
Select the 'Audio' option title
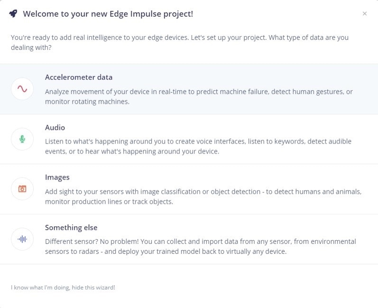coord(55,127)
